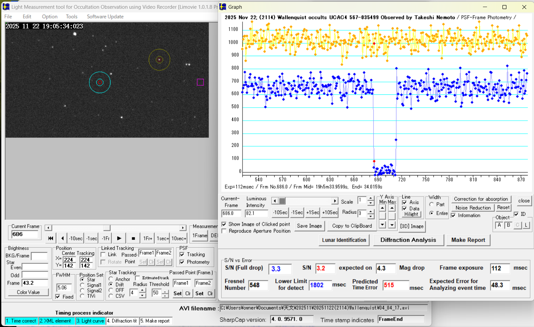Select object A button

(499, 225)
